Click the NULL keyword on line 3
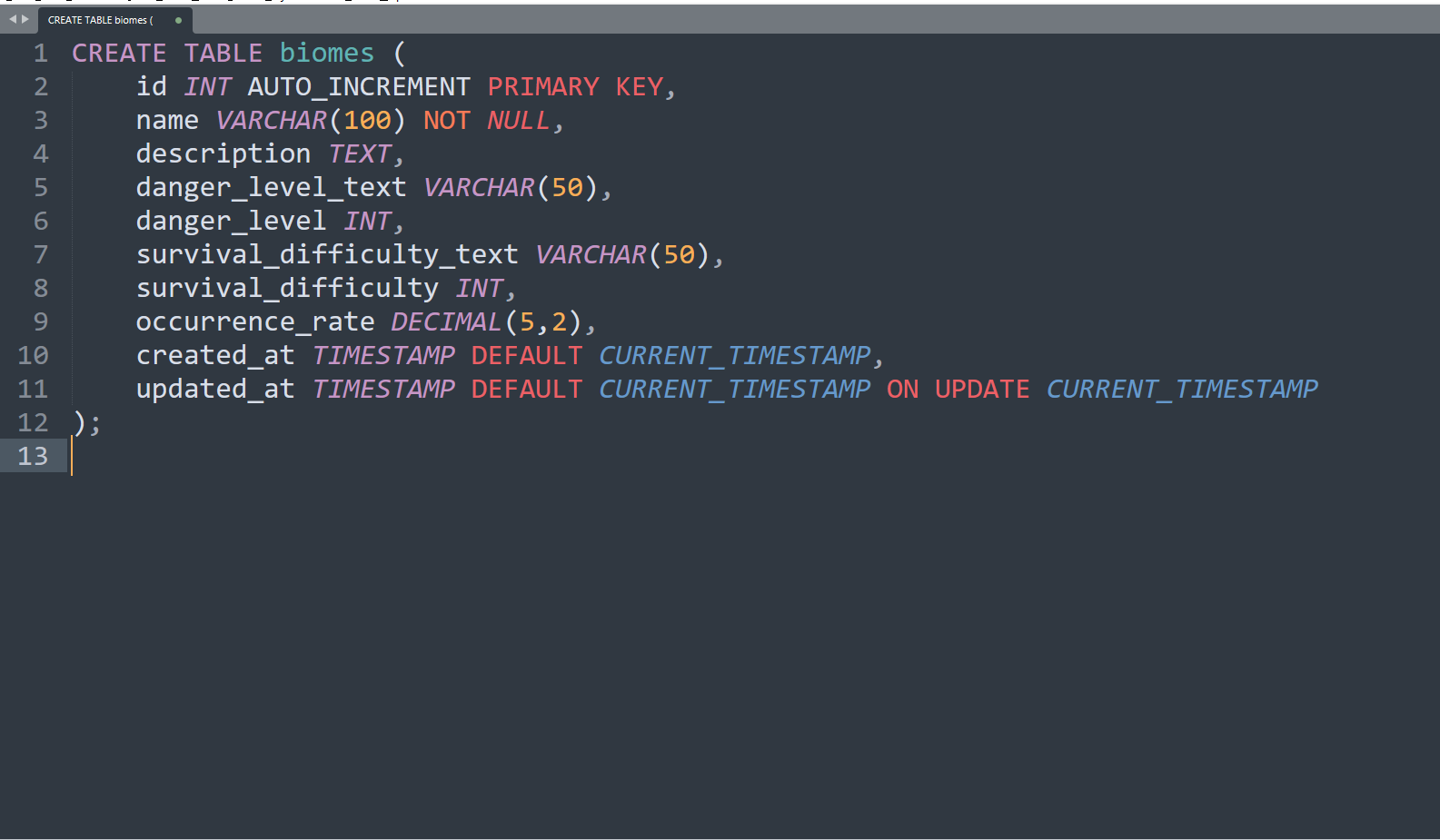The image size is (1440, 840). (x=519, y=121)
